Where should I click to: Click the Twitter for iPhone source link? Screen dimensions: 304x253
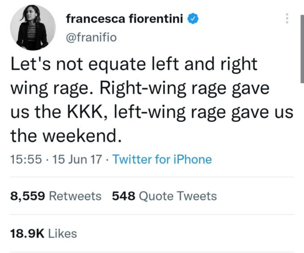coord(162,159)
